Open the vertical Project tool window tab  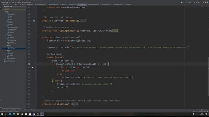[x=1, y=6]
